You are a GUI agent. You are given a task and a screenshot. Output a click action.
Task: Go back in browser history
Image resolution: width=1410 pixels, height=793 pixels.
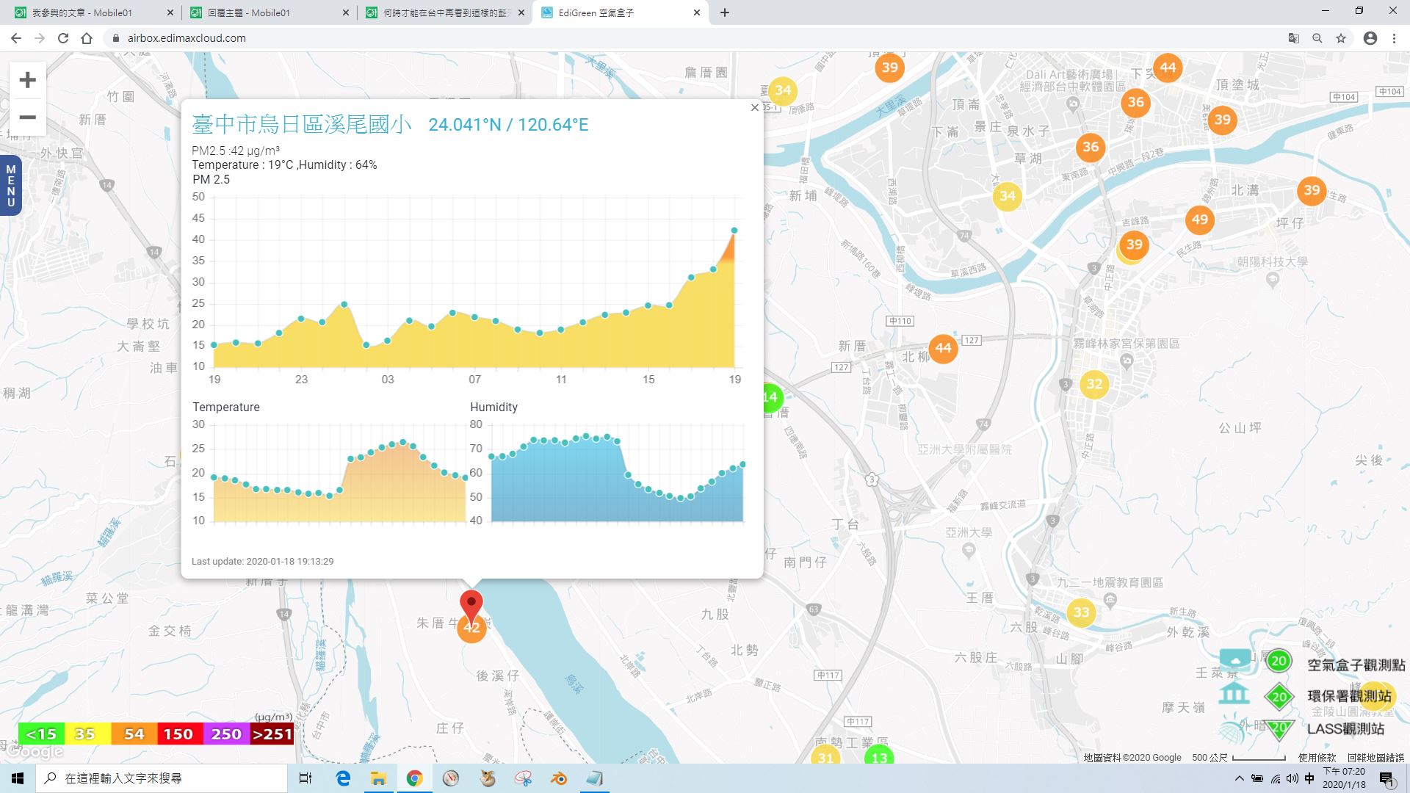point(16,38)
